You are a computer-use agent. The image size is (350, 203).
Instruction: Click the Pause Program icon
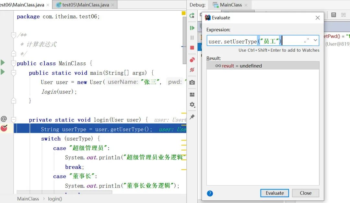click(x=192, y=37)
